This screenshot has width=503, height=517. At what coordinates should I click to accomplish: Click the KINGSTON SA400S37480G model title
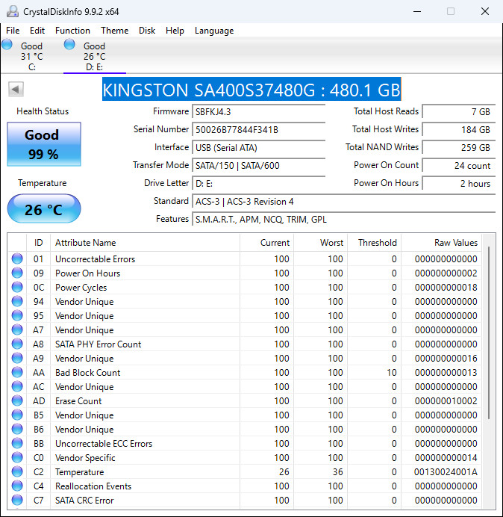[251, 90]
